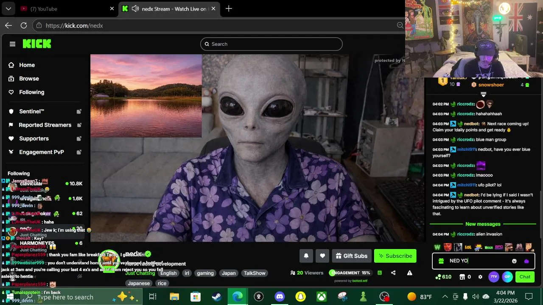This screenshot has height=305, width=543.
Task: Open the Sentinel sidebar entry
Action: pyautogui.click(x=31, y=111)
